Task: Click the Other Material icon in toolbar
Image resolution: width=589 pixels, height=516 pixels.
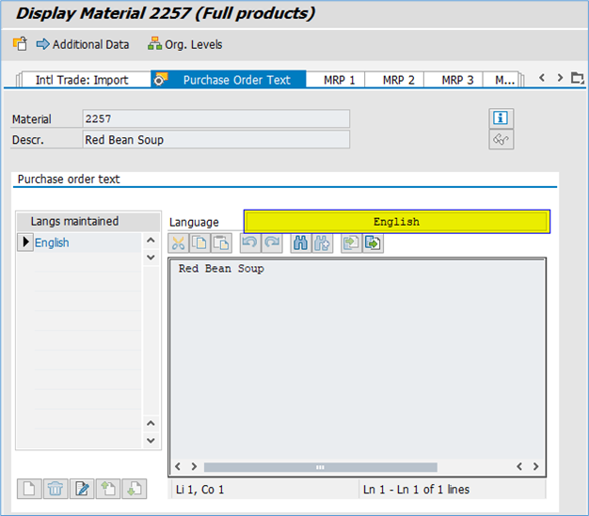Action: 20,44
